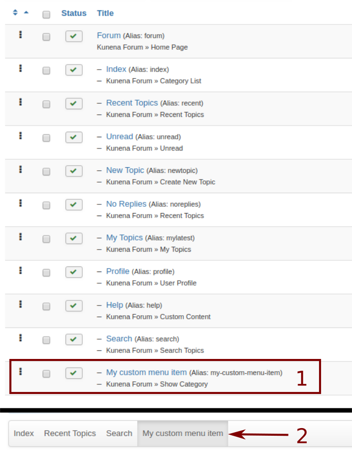
Task: Click the reorder handle on Unread row
Action: tap(20, 136)
